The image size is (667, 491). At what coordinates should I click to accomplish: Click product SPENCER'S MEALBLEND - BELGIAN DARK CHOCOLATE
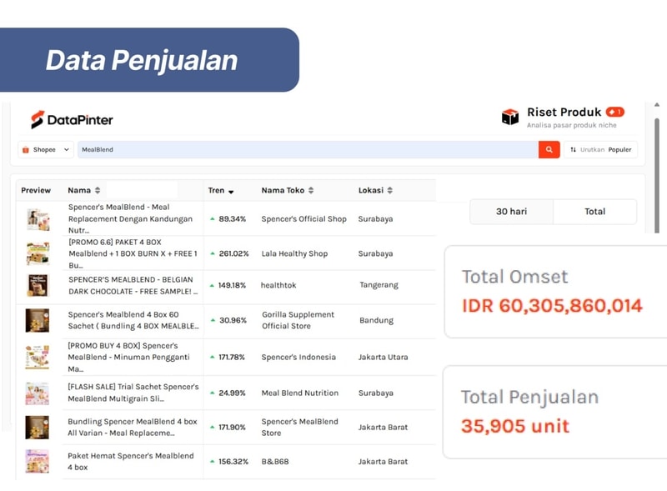133,285
